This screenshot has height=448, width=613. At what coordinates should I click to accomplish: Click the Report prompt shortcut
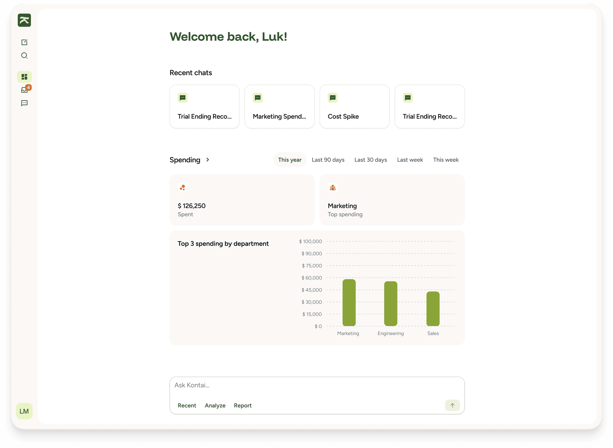pos(243,406)
